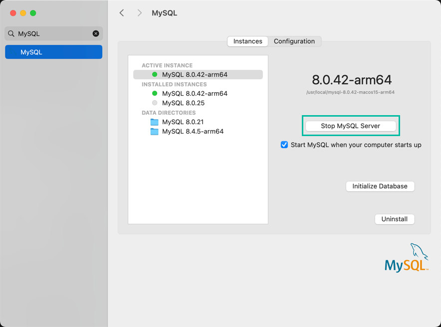Click the gray status dot beside MySQL 8.0.25
This screenshot has height=327, width=441.
coord(155,103)
